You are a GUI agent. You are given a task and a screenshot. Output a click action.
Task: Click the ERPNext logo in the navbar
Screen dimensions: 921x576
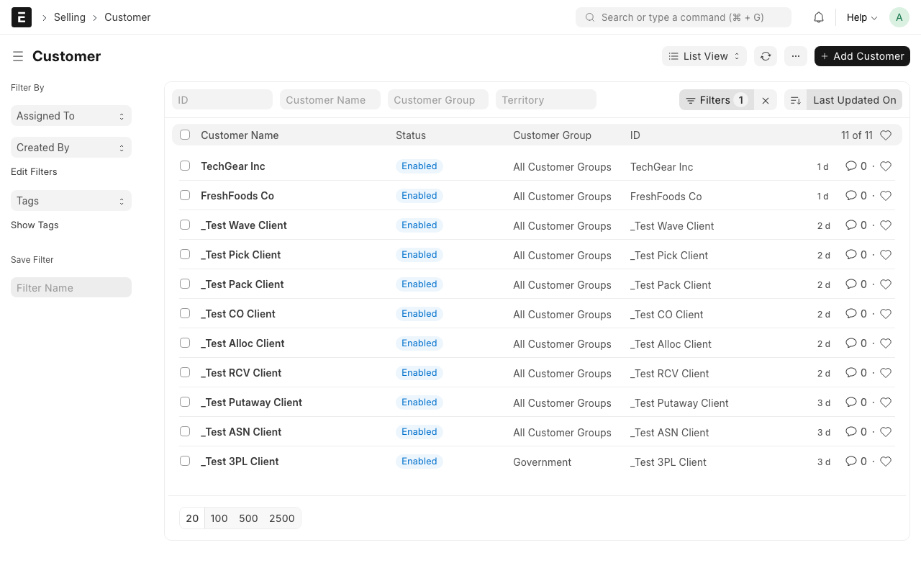[21, 17]
